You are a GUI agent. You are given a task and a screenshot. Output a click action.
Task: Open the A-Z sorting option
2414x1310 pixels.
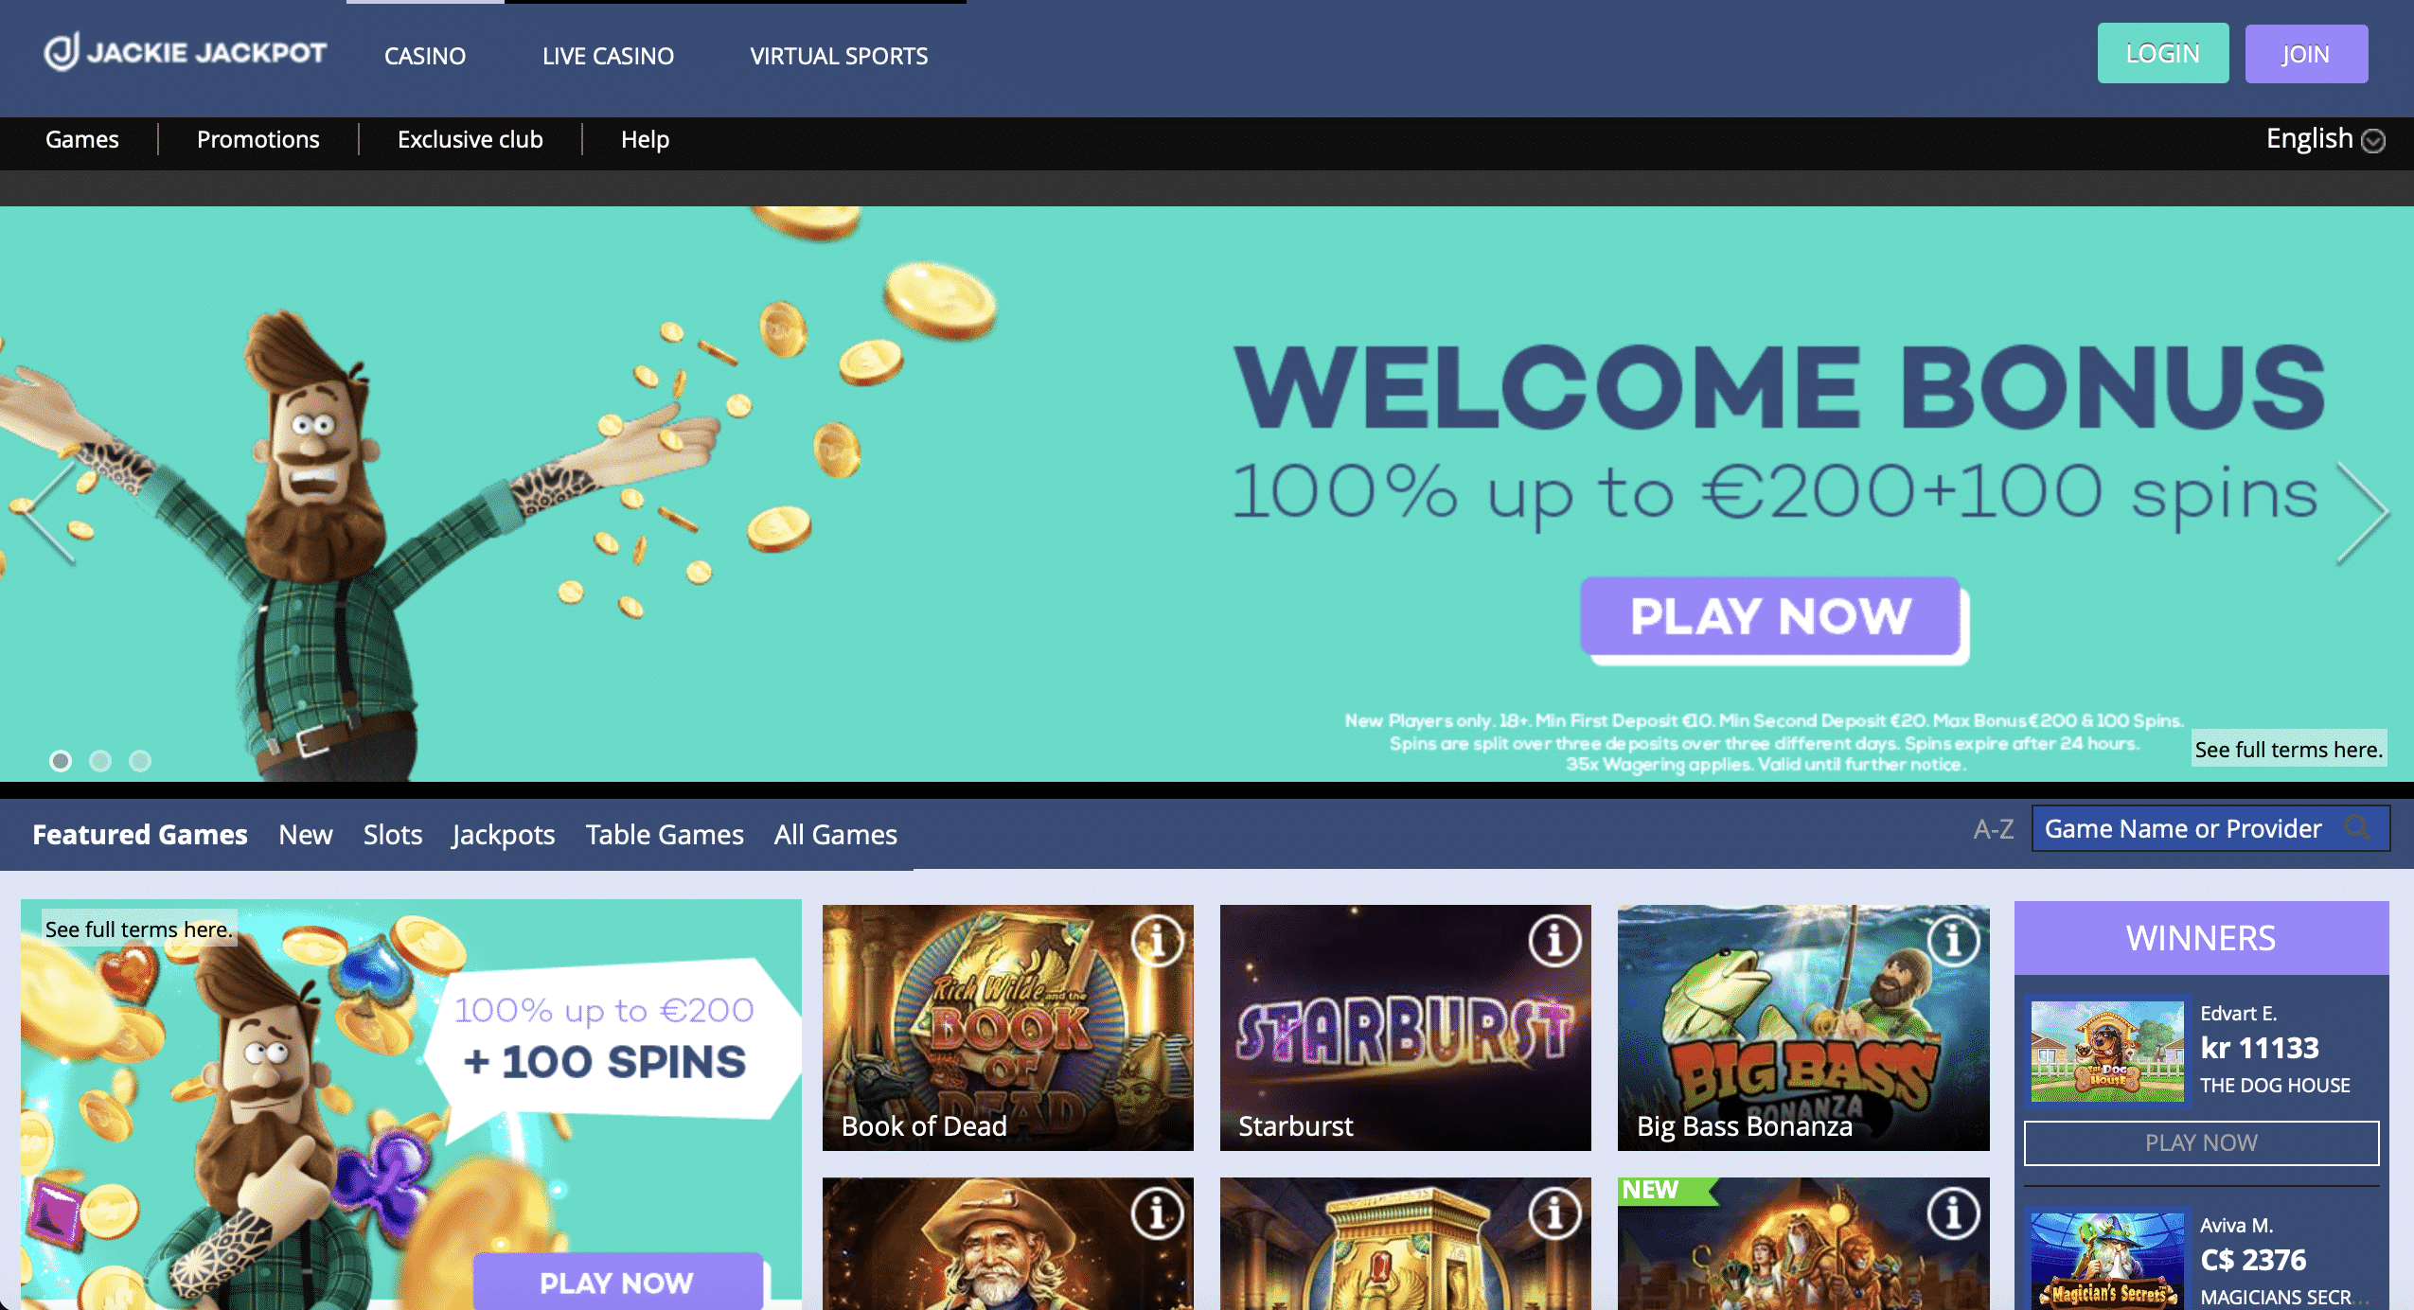tap(1993, 829)
